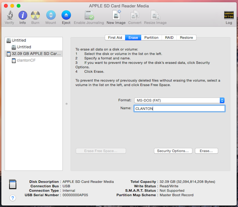238x207 pixels.
Task: Click the Name text field
Action: pos(179,109)
